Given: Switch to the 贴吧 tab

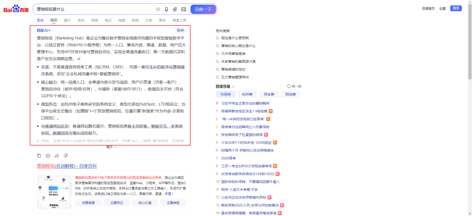Looking at the screenshot, I should tap(135, 20).
